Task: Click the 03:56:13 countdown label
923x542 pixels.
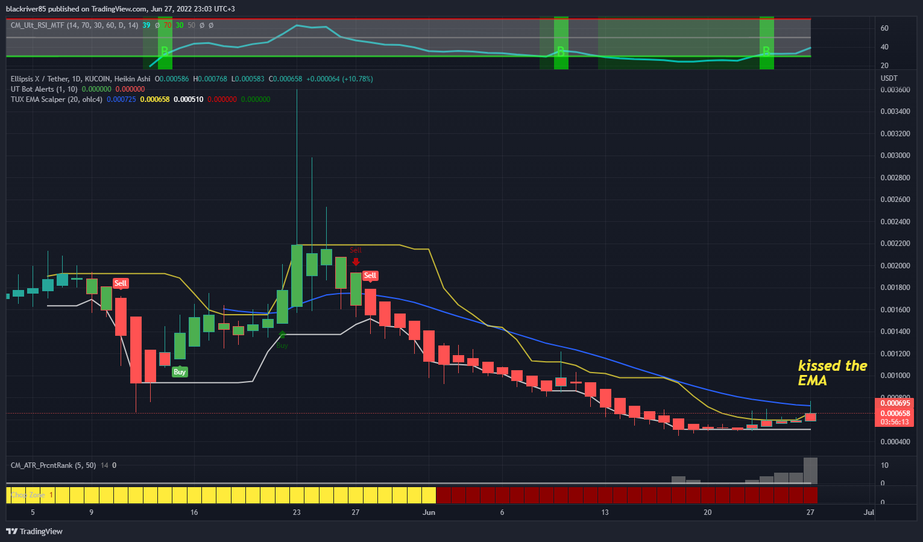Action: point(895,422)
